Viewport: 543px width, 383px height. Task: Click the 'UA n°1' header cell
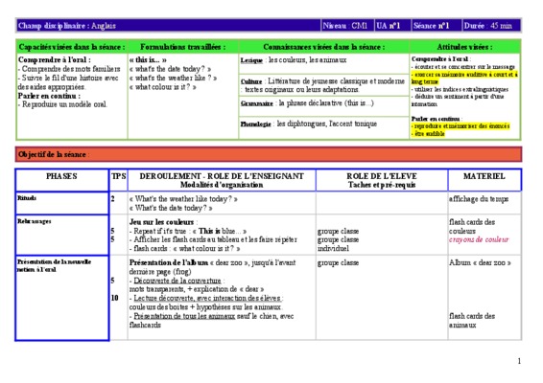click(x=392, y=26)
